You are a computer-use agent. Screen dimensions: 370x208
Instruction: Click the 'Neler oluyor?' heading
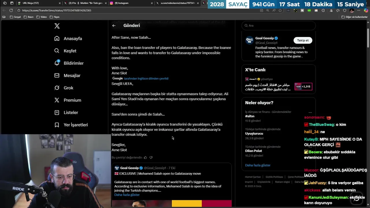click(259, 103)
